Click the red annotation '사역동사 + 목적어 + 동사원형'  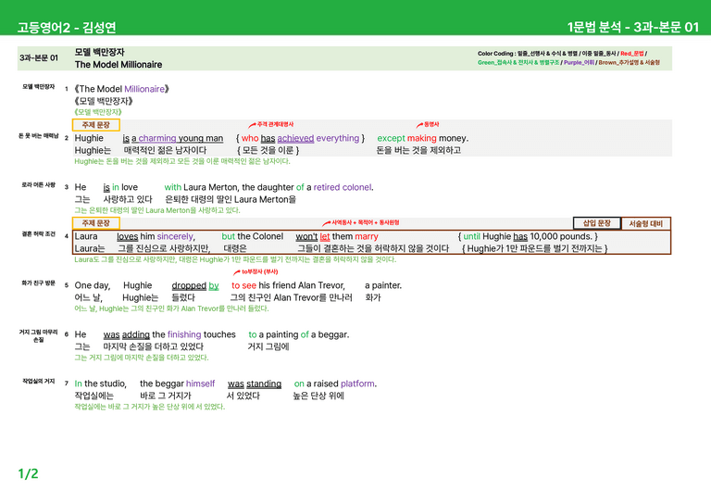[x=366, y=222]
